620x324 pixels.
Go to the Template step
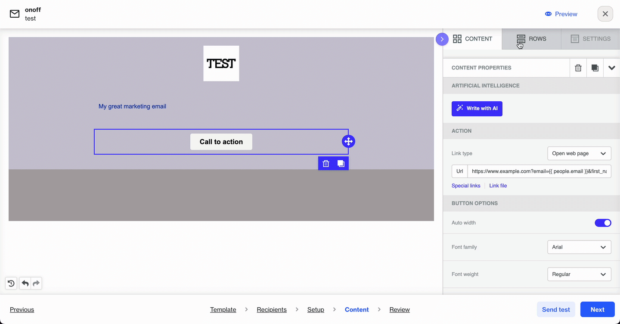tap(223, 309)
